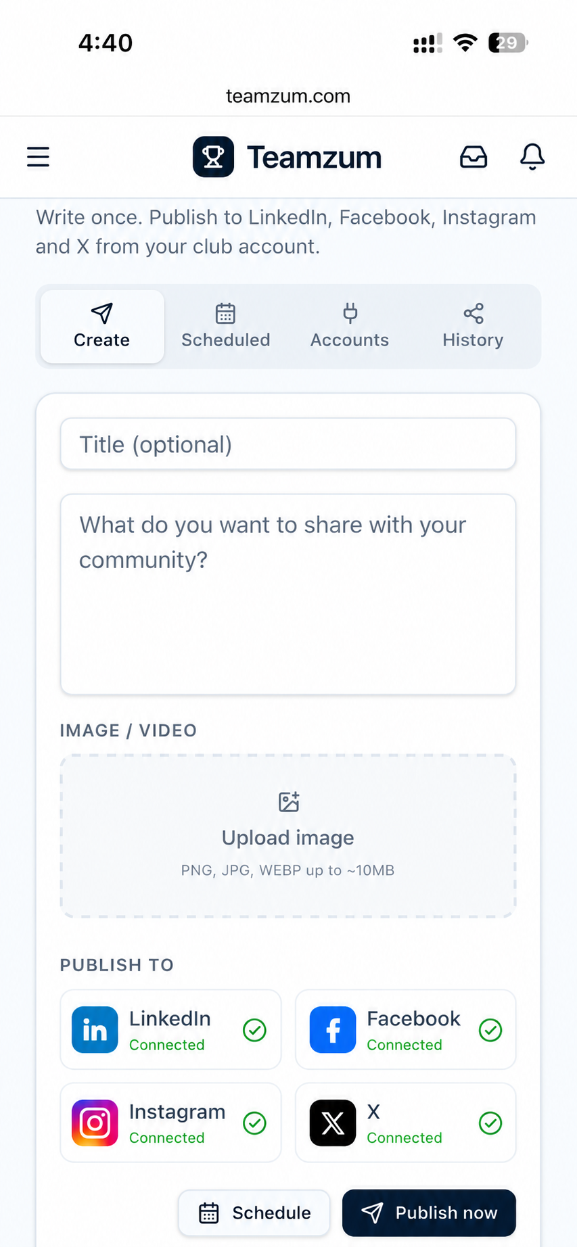Screen dimensions: 577x1247
Task: Open the inbox tray icon
Action: [x=474, y=157]
